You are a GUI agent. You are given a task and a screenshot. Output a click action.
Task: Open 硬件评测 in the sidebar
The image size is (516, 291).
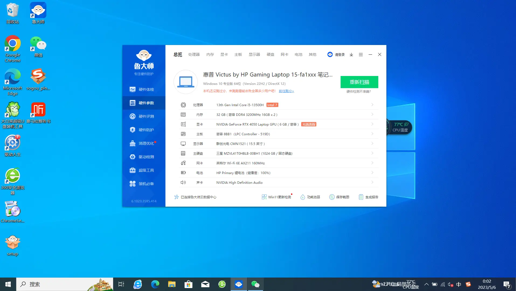tap(144, 116)
